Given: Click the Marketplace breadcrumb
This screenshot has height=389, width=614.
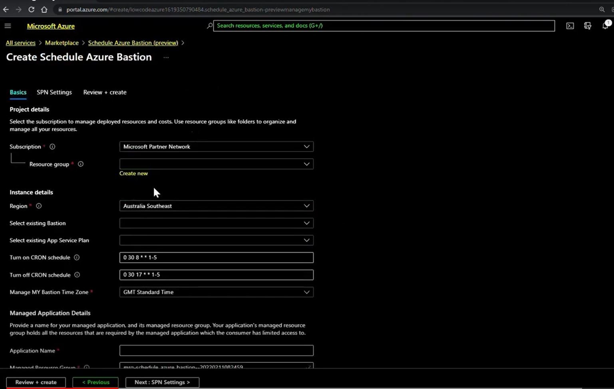Looking at the screenshot, I should [x=62, y=43].
